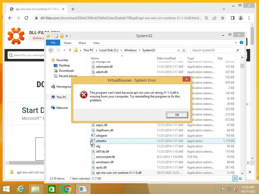The width and height of the screenshot is (259, 194).
Task: Switch to large icons view in Explorer status bar
Action: (x=241, y=178)
